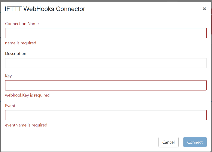Close the IFTTT WebHooks Connector dialog
The image size is (212, 152).
point(204,9)
